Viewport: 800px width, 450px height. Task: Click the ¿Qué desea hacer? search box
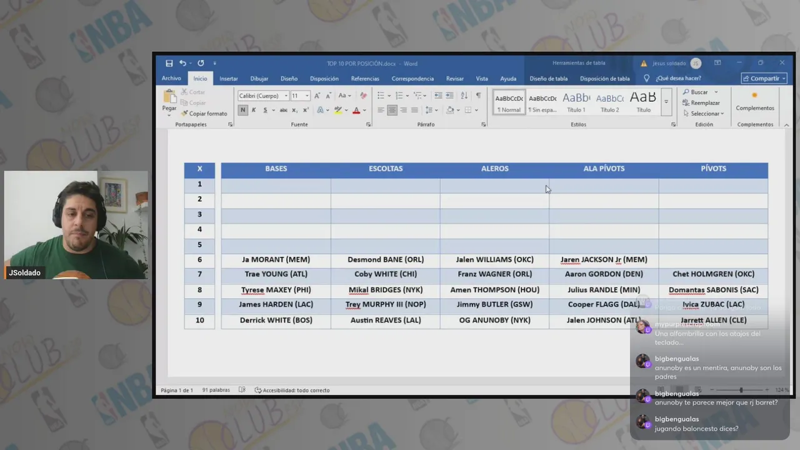pos(678,79)
